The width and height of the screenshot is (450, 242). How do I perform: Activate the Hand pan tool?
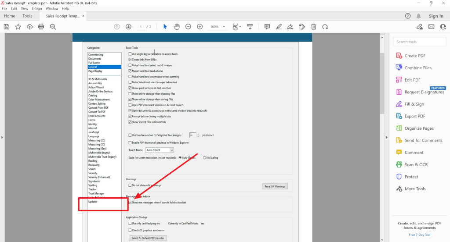coord(177,27)
